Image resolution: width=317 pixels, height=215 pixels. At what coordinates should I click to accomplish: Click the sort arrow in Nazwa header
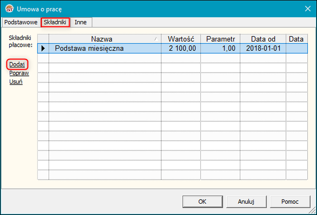coord(156,39)
